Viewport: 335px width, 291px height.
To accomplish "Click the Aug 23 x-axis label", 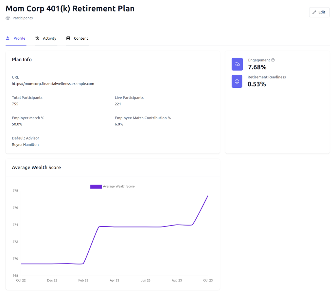I will (177, 280).
